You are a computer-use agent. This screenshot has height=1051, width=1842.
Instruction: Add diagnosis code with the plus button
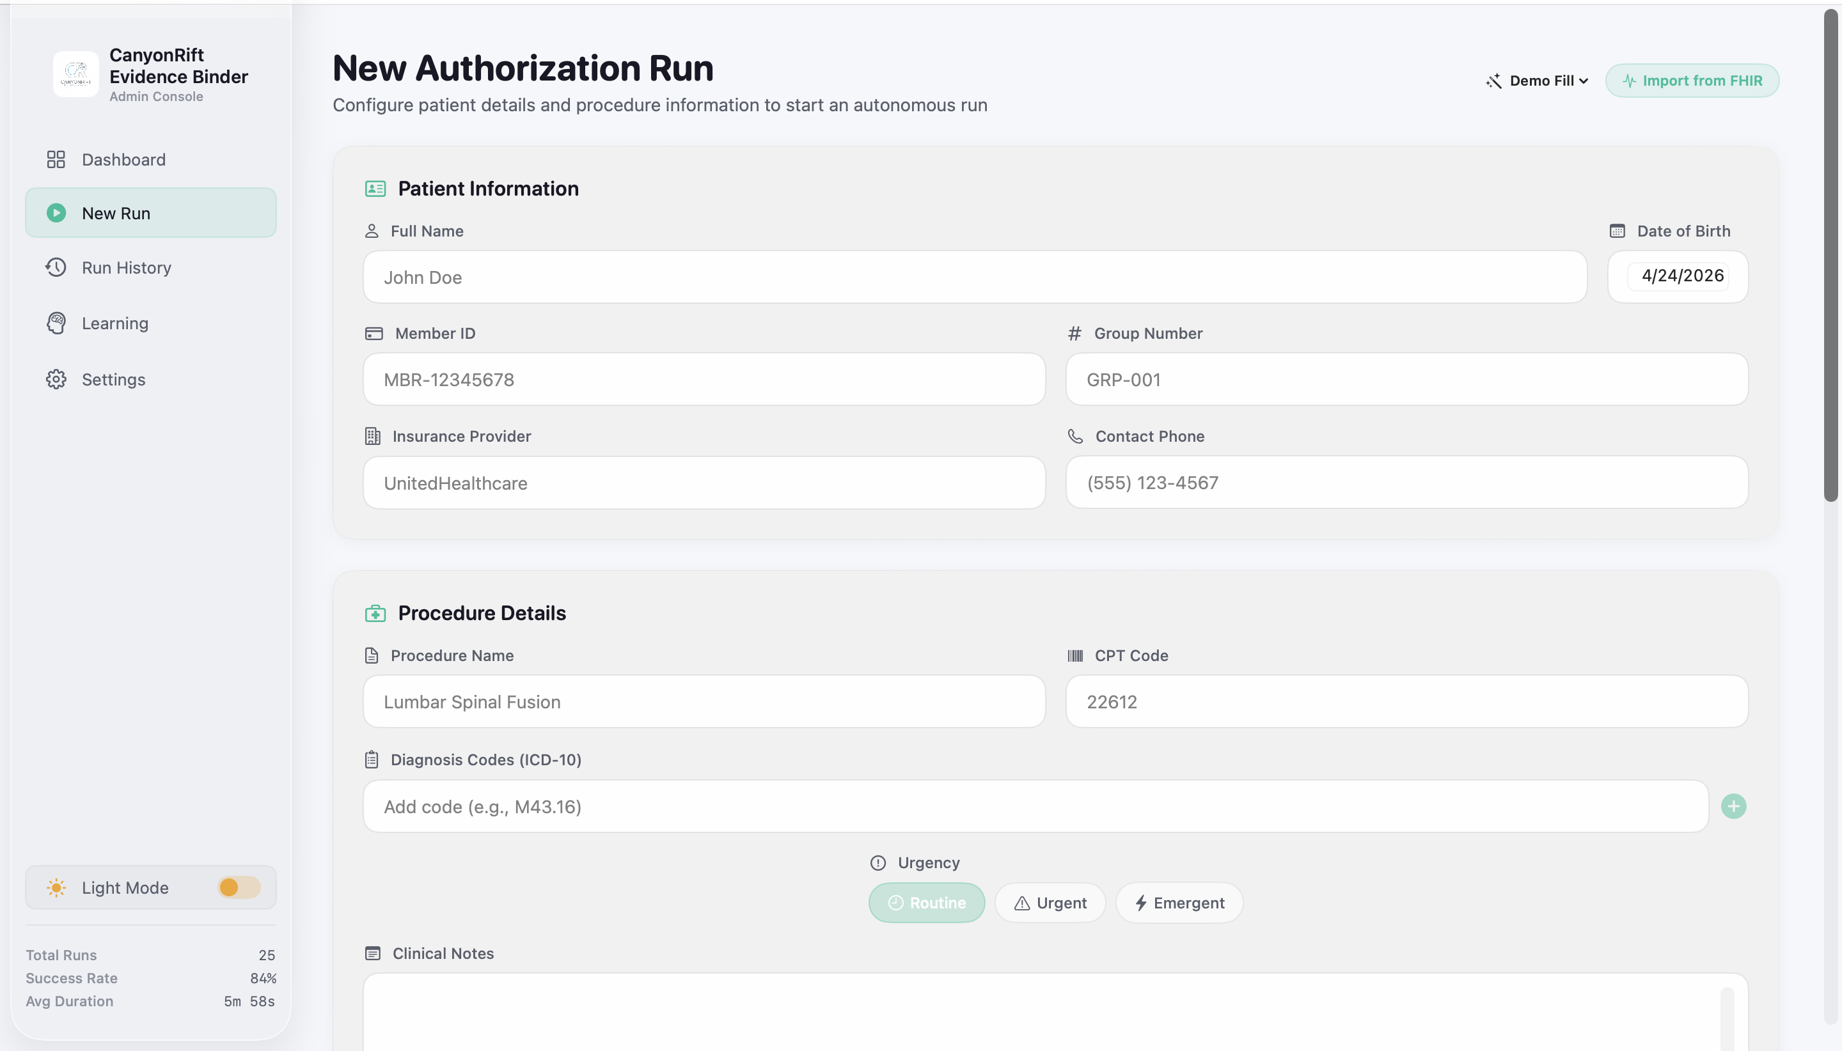1733,806
